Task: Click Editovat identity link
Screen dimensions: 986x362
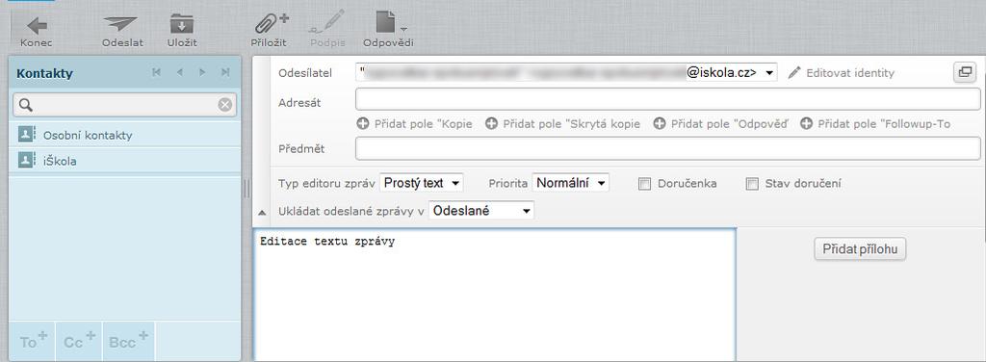Action: (850, 73)
